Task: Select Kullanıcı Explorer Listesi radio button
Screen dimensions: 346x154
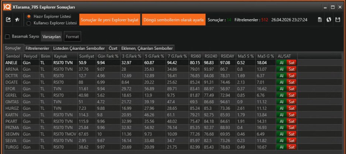Action: pos(29,23)
